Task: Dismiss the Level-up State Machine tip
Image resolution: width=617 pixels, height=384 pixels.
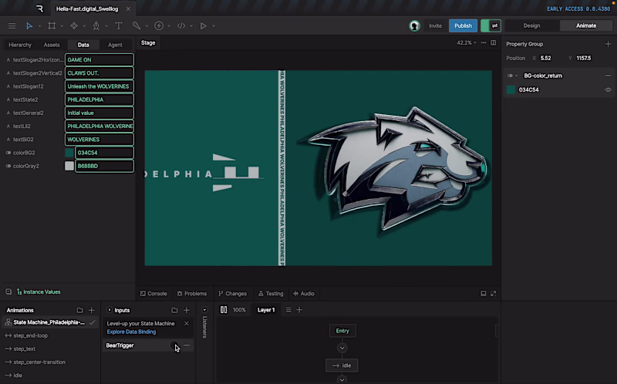Action: (187, 323)
